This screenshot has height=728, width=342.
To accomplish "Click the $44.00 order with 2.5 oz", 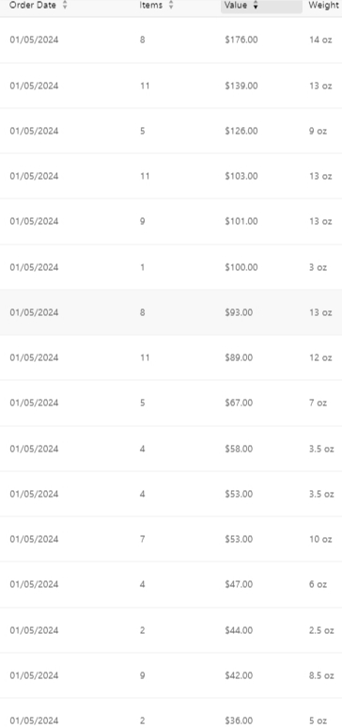I will pyautogui.click(x=171, y=630).
